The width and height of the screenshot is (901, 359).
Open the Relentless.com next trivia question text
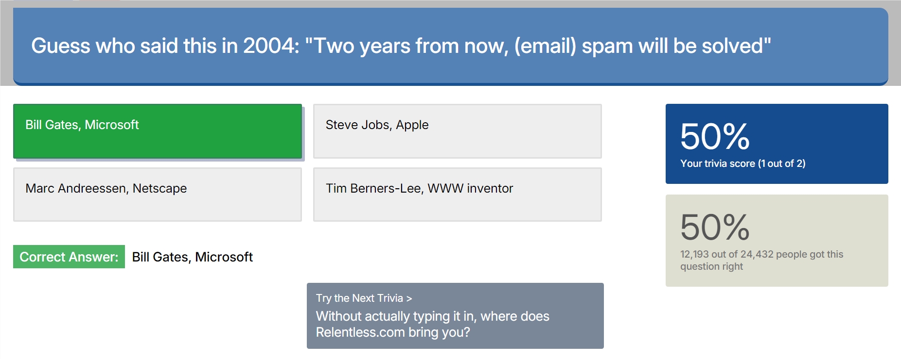coord(432,324)
